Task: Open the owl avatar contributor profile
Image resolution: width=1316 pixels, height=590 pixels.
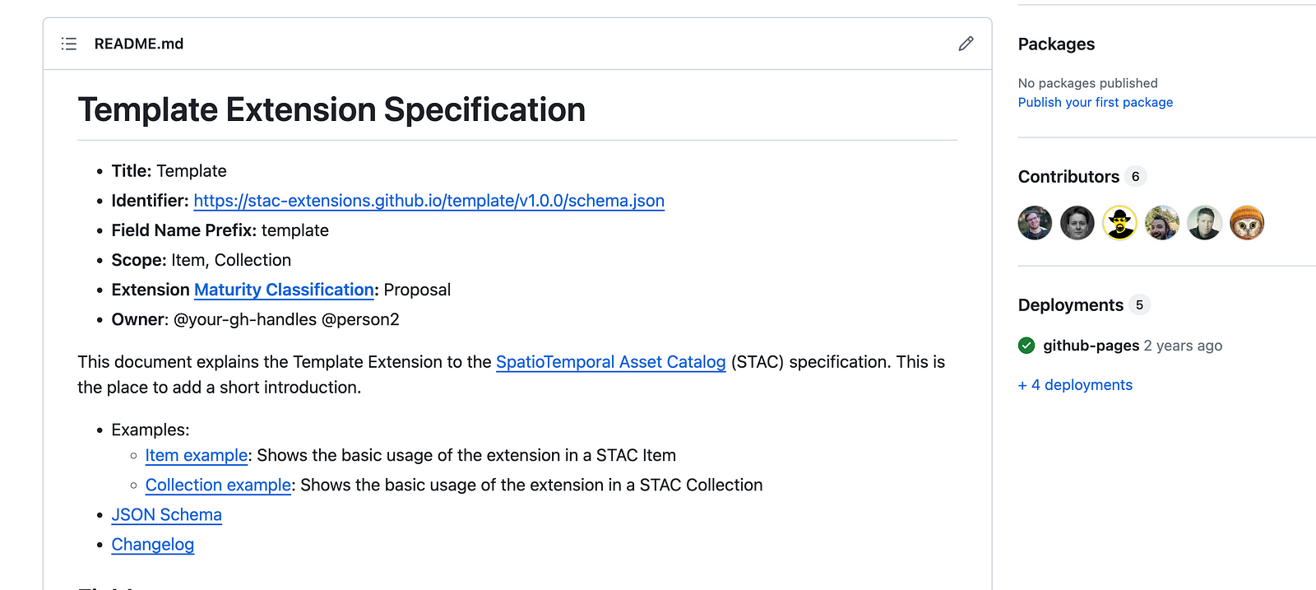Action: tap(1247, 222)
